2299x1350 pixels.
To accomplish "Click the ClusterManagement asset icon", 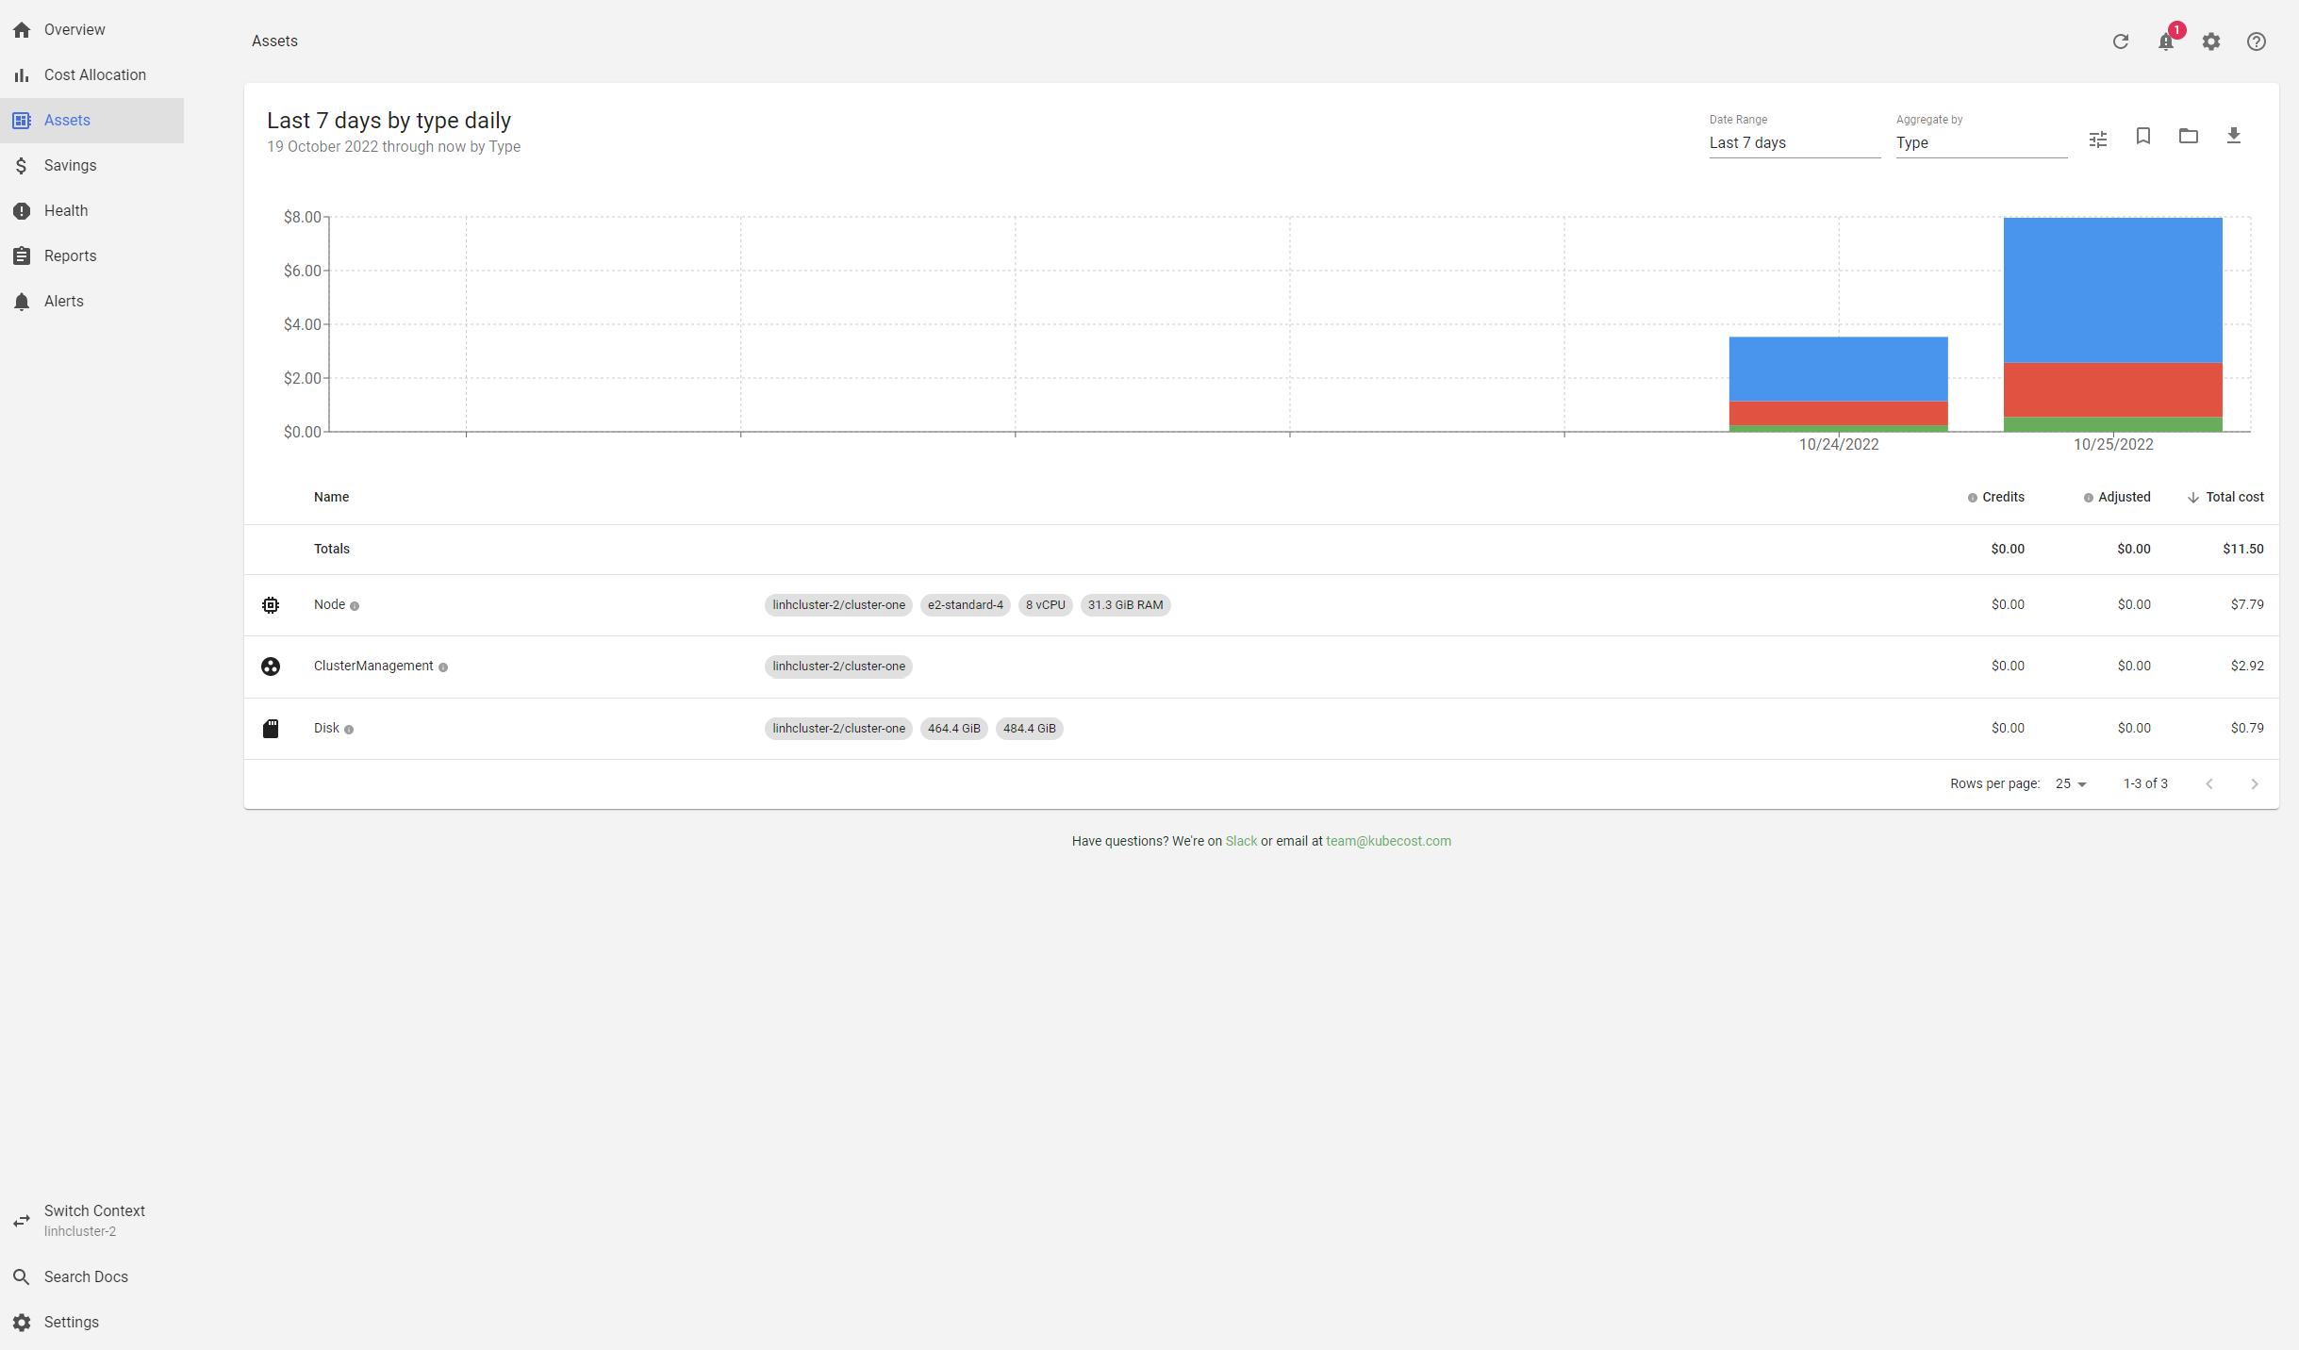I will point(272,666).
